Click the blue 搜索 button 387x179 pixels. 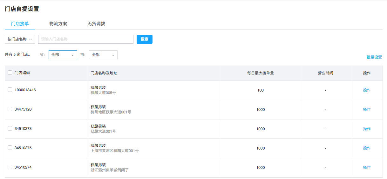tap(145, 39)
